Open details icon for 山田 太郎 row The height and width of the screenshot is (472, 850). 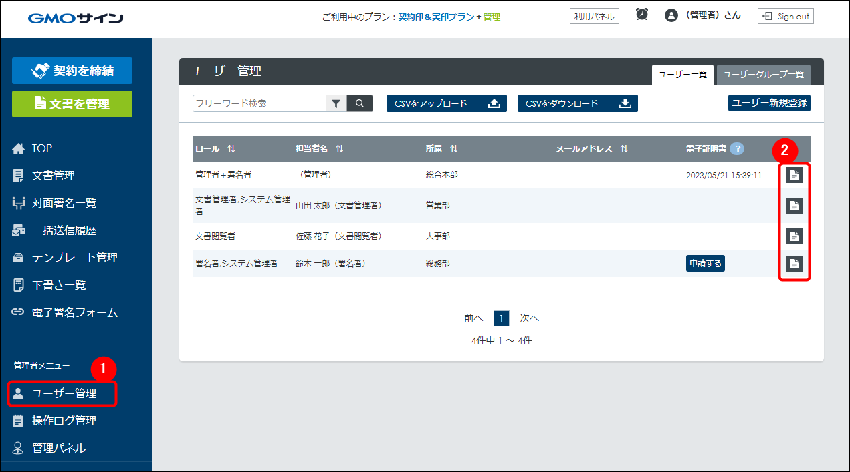coord(794,206)
